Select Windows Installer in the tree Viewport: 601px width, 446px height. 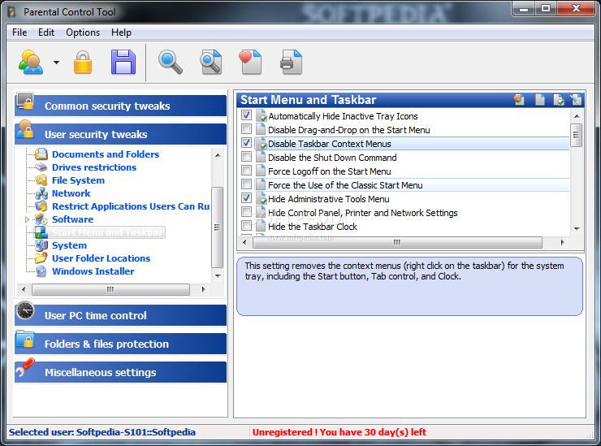coord(93,271)
